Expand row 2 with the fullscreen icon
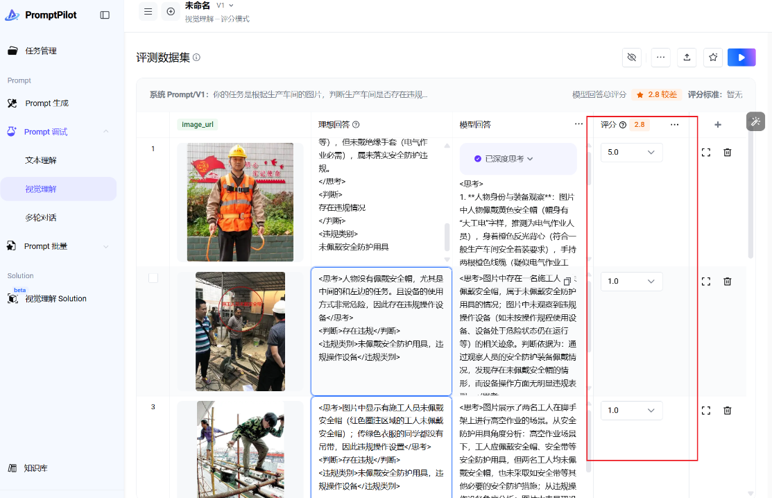772x498 pixels. pyautogui.click(x=706, y=281)
